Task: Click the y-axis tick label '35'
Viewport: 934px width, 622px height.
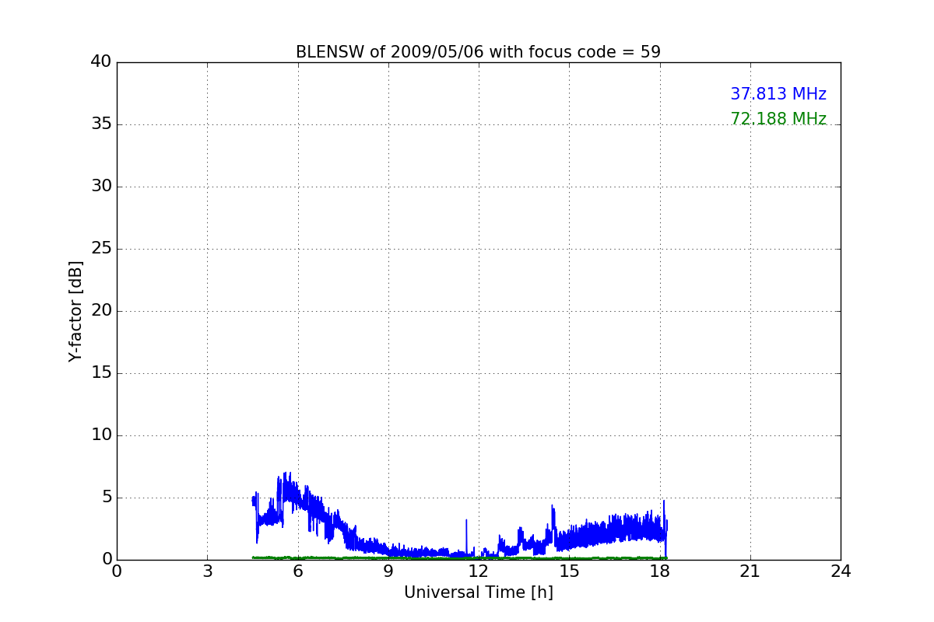Action: click(x=101, y=124)
